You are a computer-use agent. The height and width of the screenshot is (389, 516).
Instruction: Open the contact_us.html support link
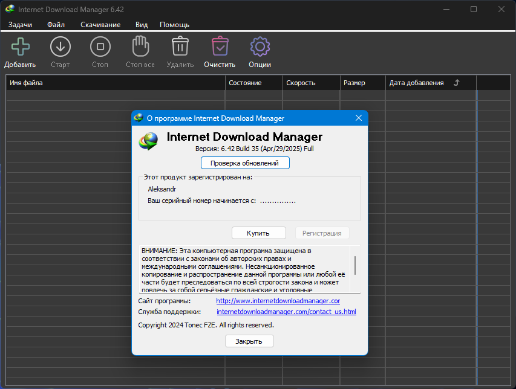point(286,312)
